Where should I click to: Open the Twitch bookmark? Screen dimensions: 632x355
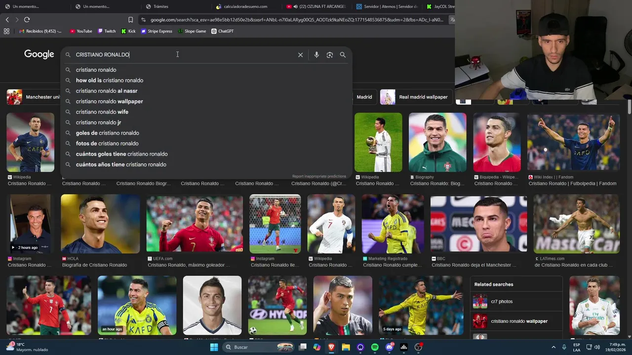coord(107,31)
